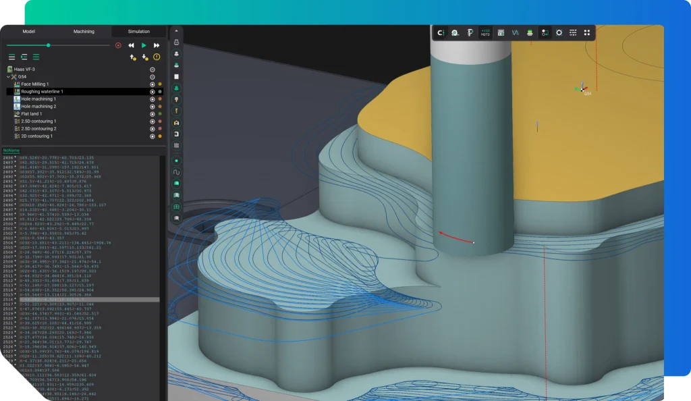691x401 pixels.
Task: Click the fast-forward double-arrow button
Action: click(x=157, y=45)
